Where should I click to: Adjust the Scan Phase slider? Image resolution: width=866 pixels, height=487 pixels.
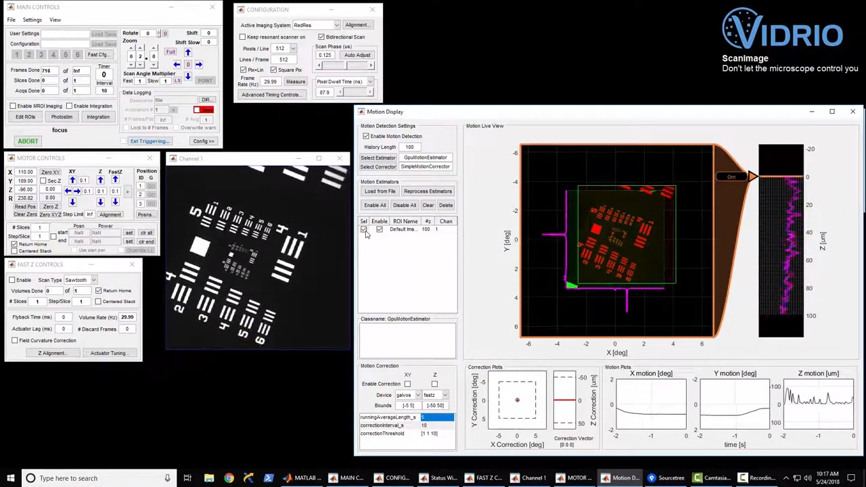(345, 66)
